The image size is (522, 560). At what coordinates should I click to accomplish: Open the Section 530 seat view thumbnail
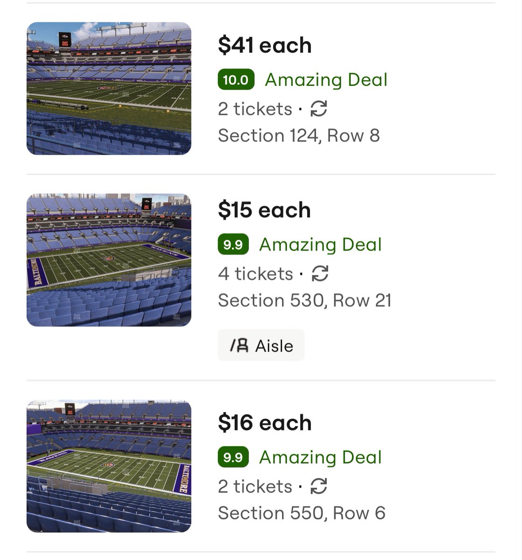click(109, 260)
